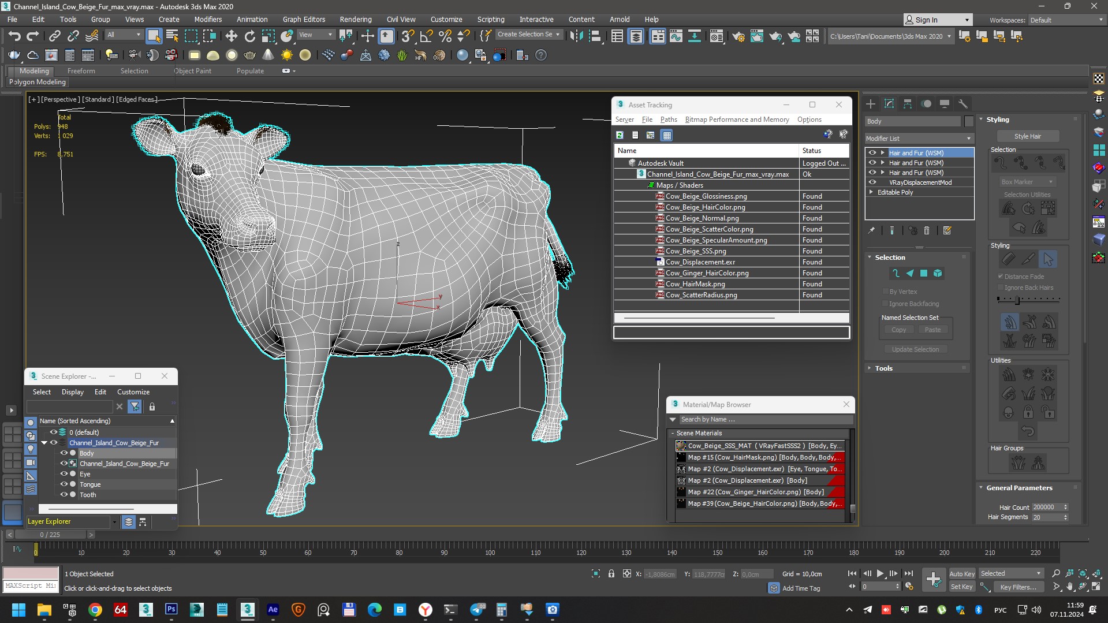Open the Display command panel tab

945,104
